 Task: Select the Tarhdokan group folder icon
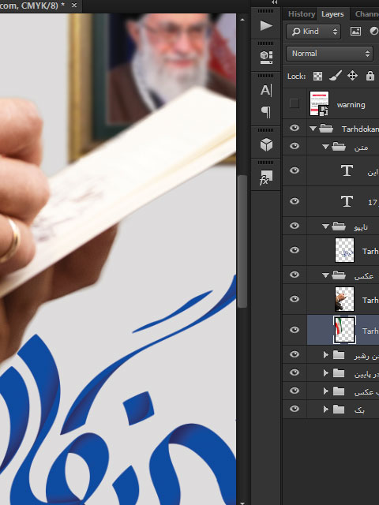click(x=326, y=129)
